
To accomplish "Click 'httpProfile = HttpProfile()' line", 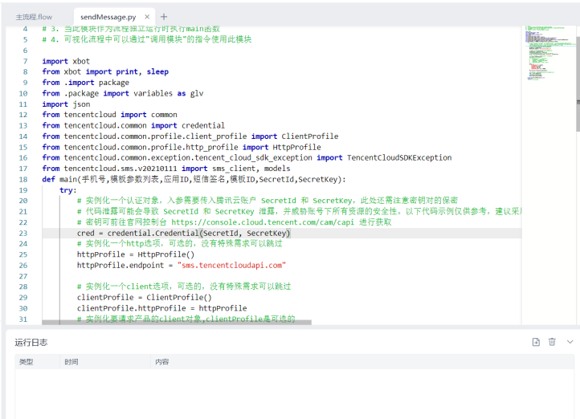I will tap(136, 254).
